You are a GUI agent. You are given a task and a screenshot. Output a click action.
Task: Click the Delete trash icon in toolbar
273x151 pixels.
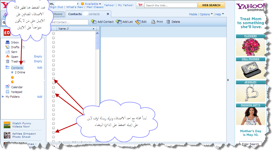[168, 22]
